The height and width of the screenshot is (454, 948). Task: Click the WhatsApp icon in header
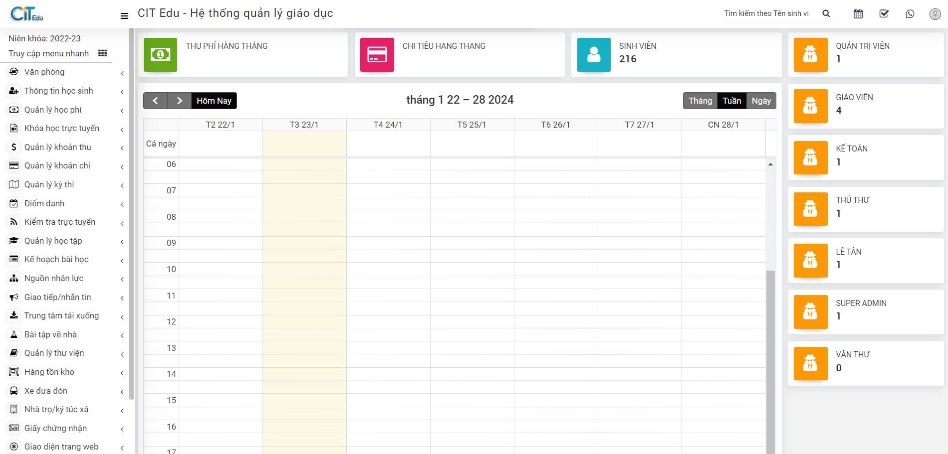pyautogui.click(x=910, y=14)
